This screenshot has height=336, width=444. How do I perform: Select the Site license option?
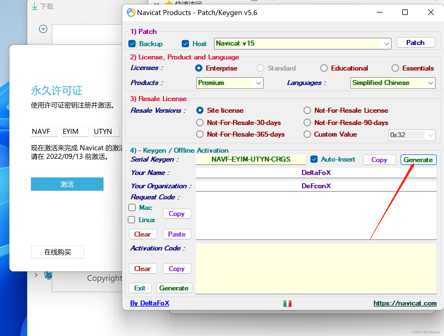point(200,110)
